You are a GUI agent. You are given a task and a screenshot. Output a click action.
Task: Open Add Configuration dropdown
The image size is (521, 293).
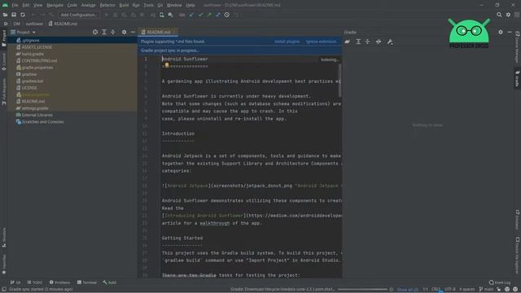[79, 15]
